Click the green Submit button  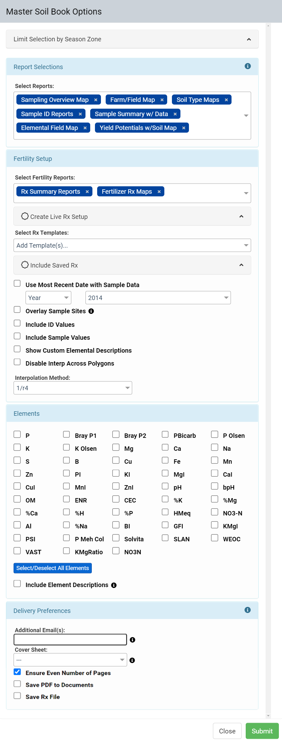click(x=262, y=731)
